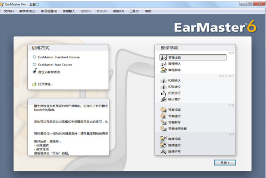Click the folder icon next to 打开课程
This screenshot has height=178, width=266.
coord(35,84)
